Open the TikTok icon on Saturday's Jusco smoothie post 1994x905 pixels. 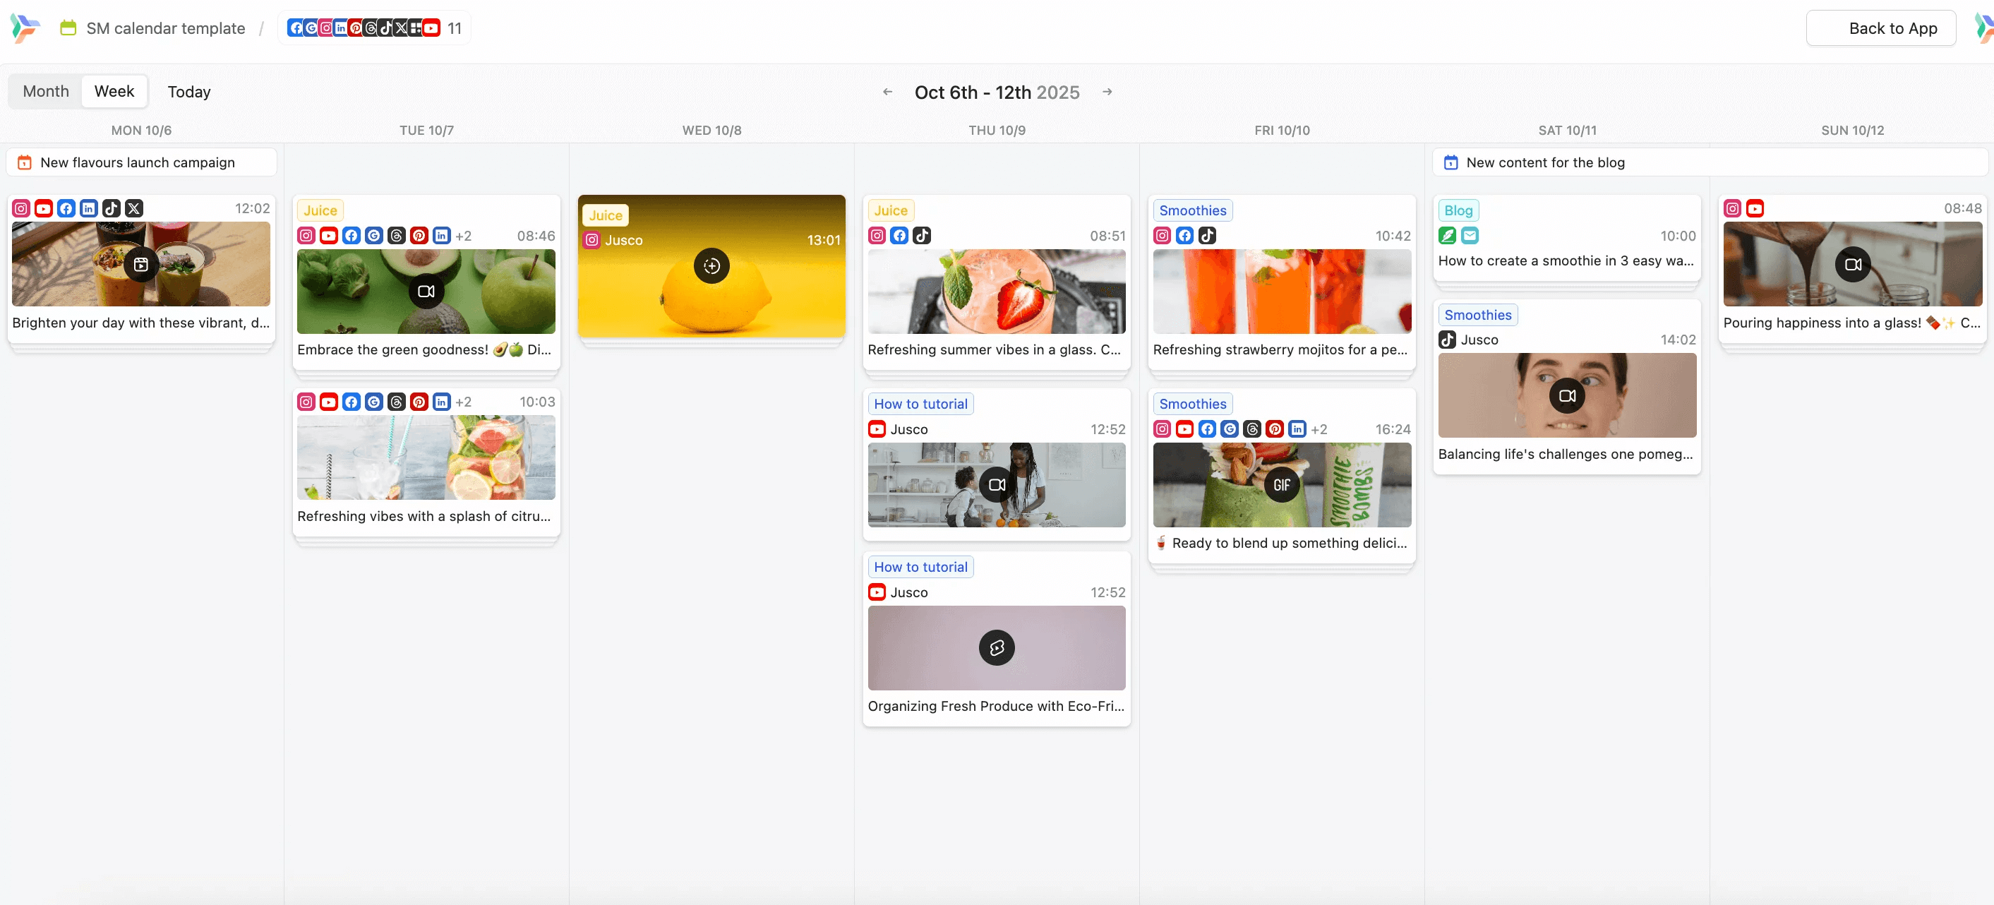[x=1448, y=340]
